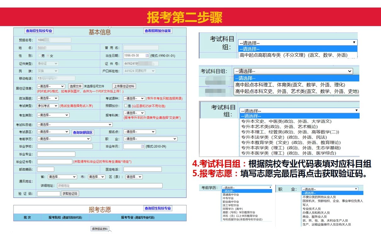Expand the 区(县) address dropdown
The width and height of the screenshot is (381, 234).
click(x=134, y=177)
